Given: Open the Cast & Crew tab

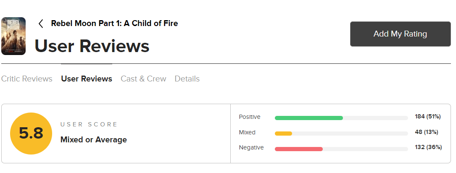Looking at the screenshot, I should (x=143, y=79).
